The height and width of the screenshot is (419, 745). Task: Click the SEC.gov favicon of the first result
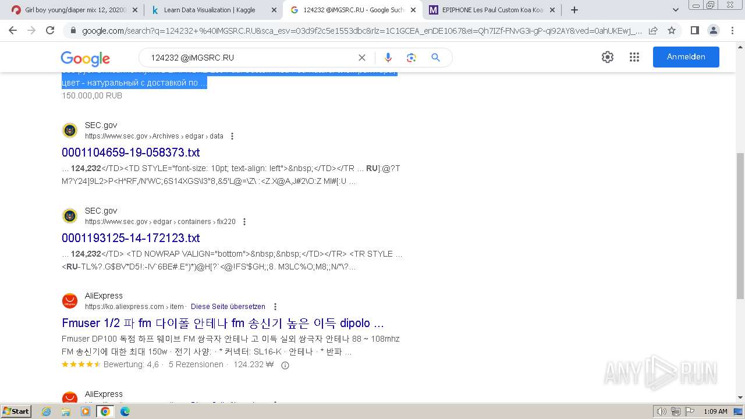(x=70, y=130)
